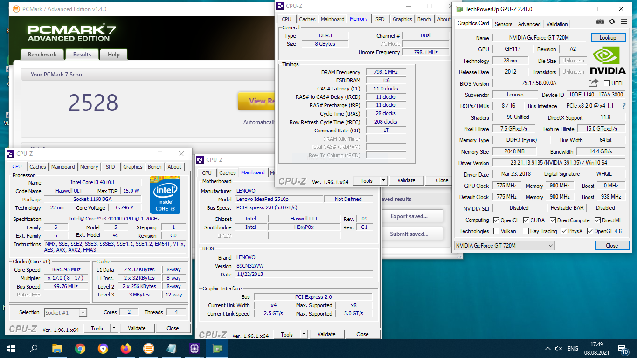This screenshot has width=637, height=358.
Task: Toggle the Ray Tracing checkbox
Action: 526,231
